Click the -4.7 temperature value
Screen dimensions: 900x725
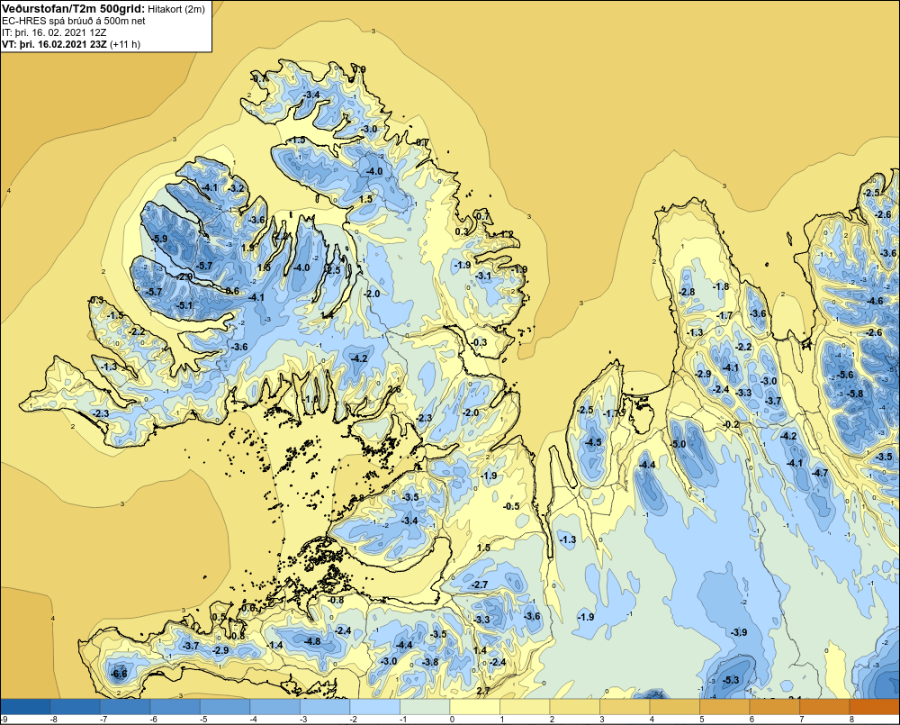[x=820, y=473]
